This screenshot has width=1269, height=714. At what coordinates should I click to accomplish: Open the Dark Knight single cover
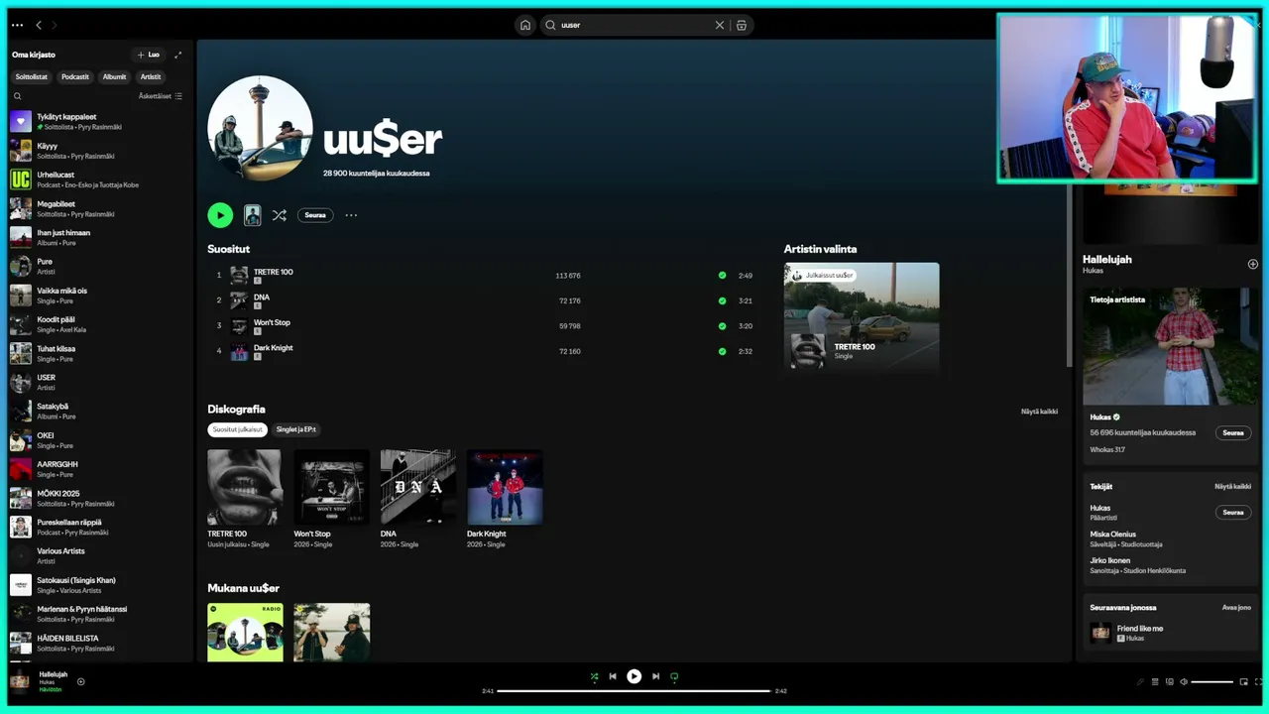coord(505,487)
